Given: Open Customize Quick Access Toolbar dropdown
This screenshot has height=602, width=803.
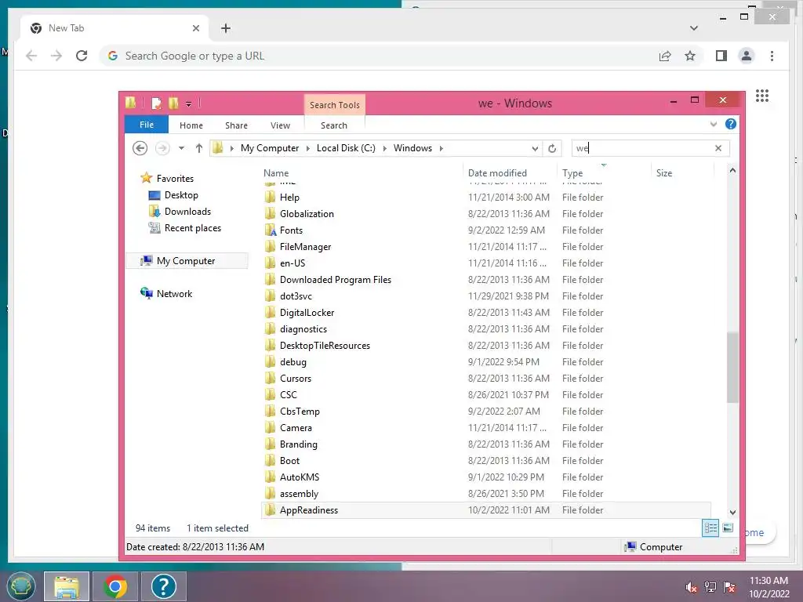Looking at the screenshot, I should pyautogui.click(x=188, y=104).
